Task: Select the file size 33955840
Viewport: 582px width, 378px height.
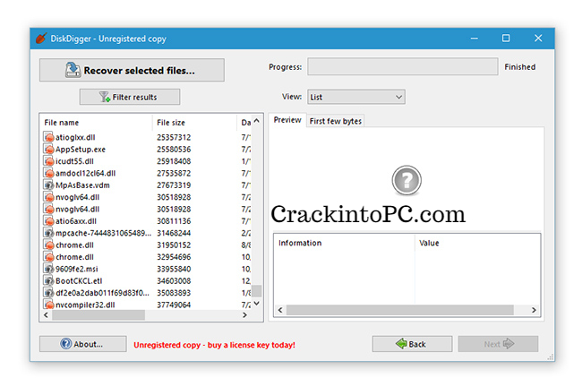Action: click(174, 269)
